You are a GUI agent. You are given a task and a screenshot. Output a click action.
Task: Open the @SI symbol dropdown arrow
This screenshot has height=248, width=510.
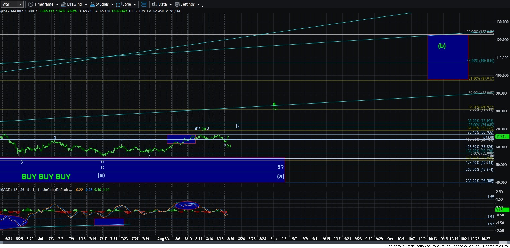coord(20,4)
